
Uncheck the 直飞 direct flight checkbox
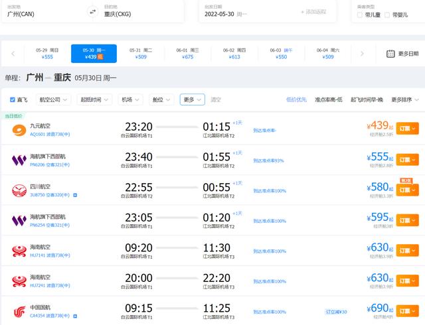13,99
